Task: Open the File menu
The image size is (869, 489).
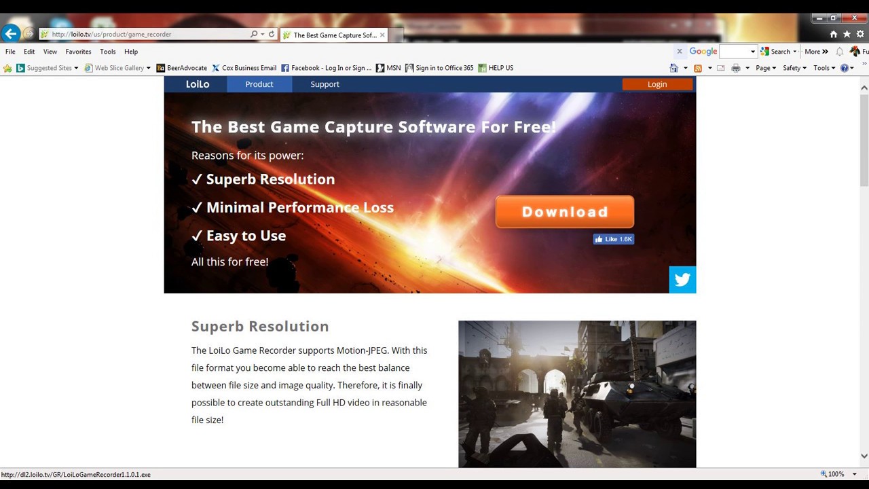Action: click(10, 52)
